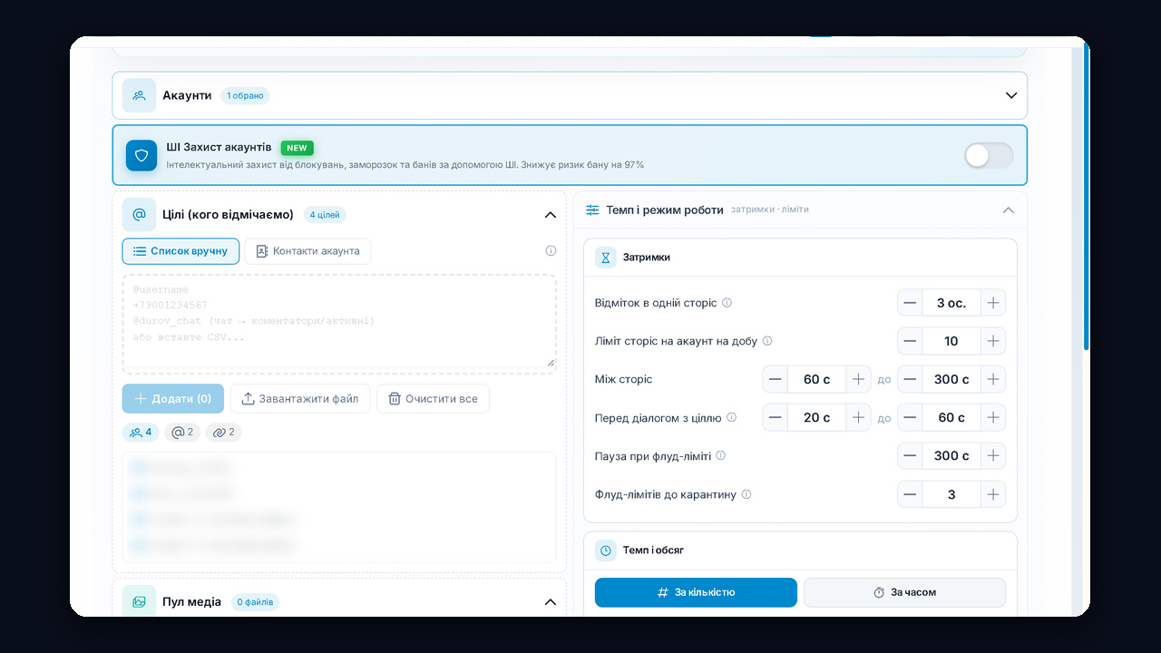Open info icon for Пауза при флуд-ліміті
Image resolution: width=1161 pixels, height=653 pixels.
(x=721, y=456)
